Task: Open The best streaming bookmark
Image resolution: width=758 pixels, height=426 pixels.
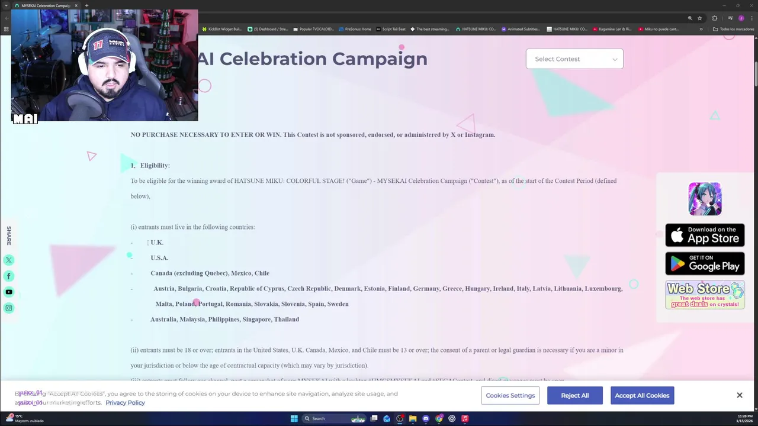Action: [430, 29]
